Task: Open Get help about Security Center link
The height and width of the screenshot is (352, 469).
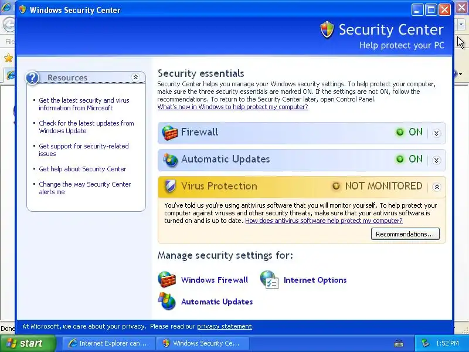Action: point(83,169)
